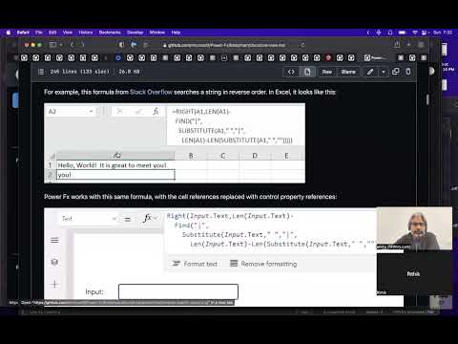Click the Excel cancel X icon

click(119, 111)
